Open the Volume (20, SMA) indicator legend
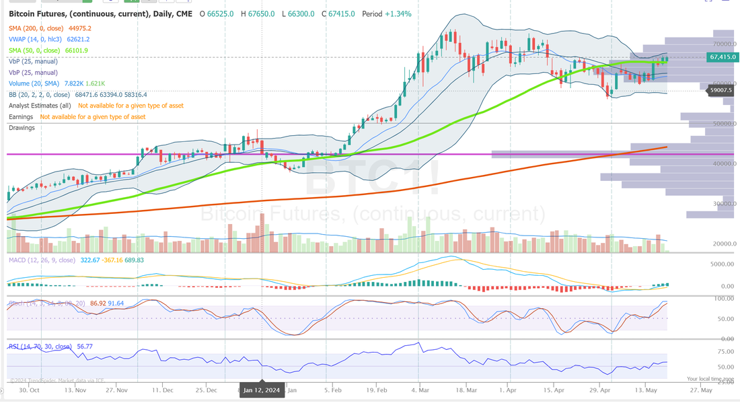This screenshot has height=407, width=740. tap(34, 83)
